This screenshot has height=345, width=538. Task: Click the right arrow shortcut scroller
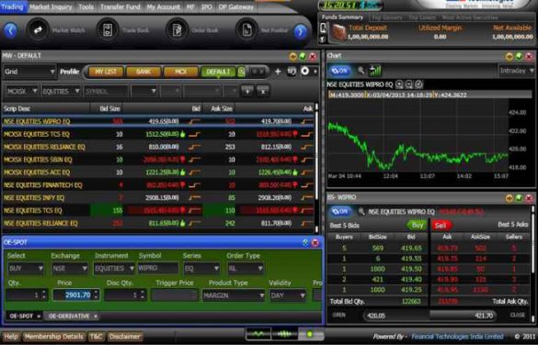[x=301, y=31]
